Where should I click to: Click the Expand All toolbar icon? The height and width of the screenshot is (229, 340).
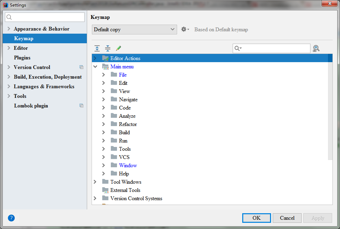(97, 48)
